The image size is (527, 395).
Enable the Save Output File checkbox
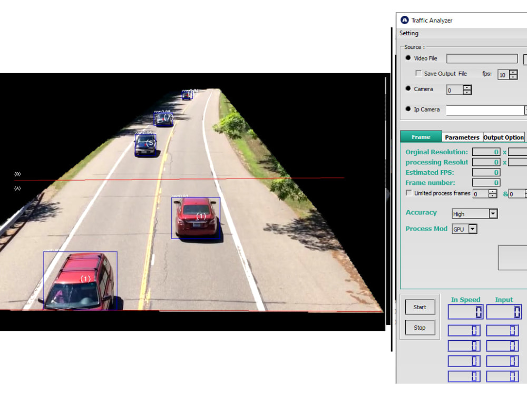click(418, 73)
